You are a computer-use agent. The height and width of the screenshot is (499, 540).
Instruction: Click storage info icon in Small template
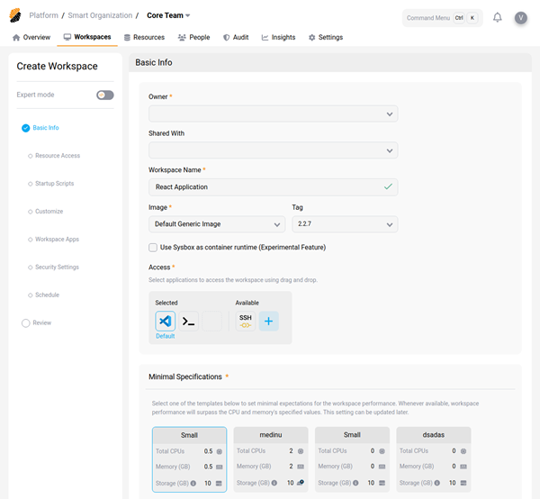coord(193,483)
